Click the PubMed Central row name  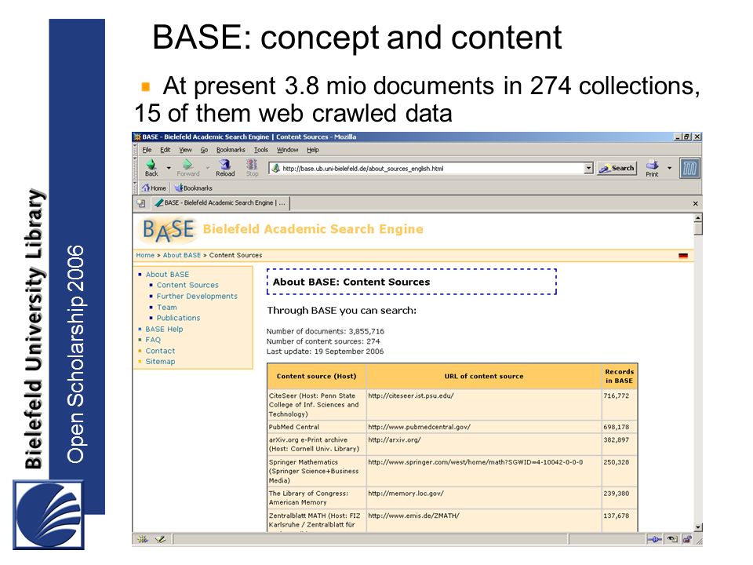coord(294,427)
